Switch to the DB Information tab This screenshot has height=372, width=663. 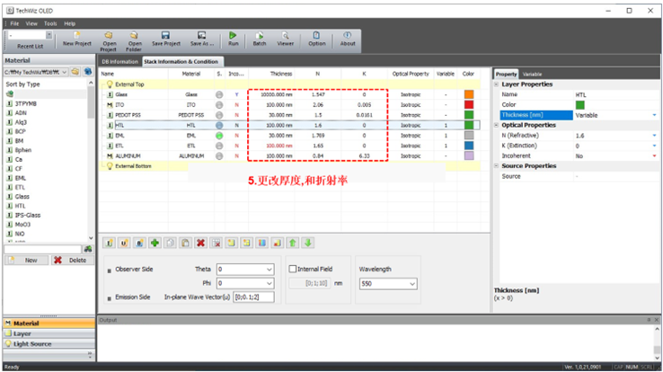tap(119, 62)
